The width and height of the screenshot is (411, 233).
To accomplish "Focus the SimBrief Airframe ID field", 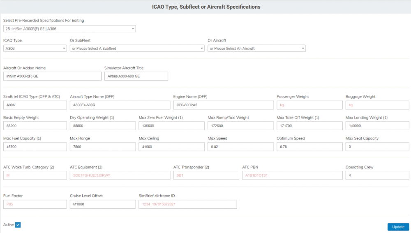I will tap(187, 204).
